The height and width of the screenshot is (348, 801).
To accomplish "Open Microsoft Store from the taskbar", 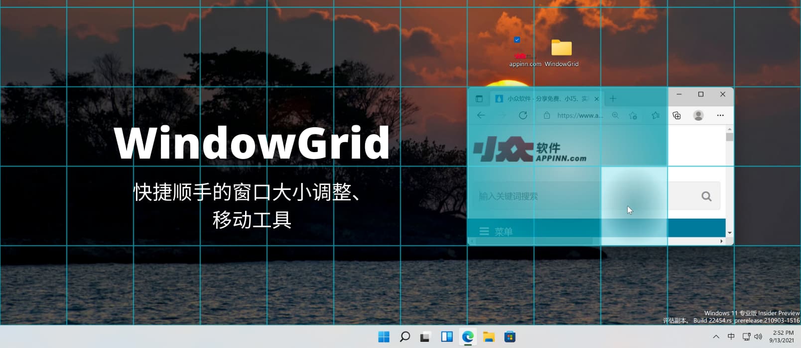I will (510, 337).
